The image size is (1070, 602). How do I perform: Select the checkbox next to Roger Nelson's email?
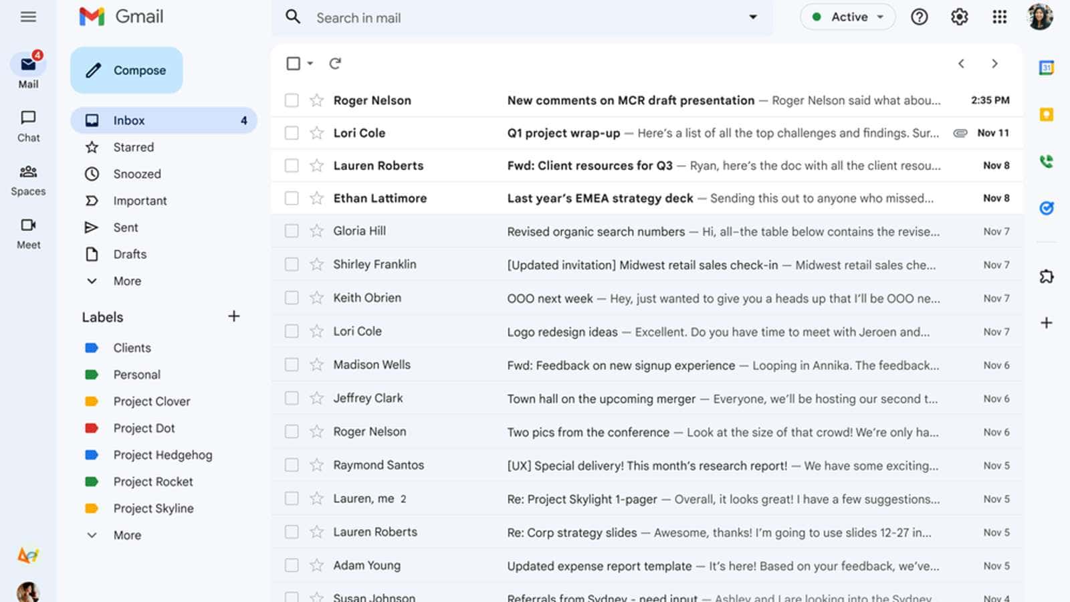(x=292, y=100)
